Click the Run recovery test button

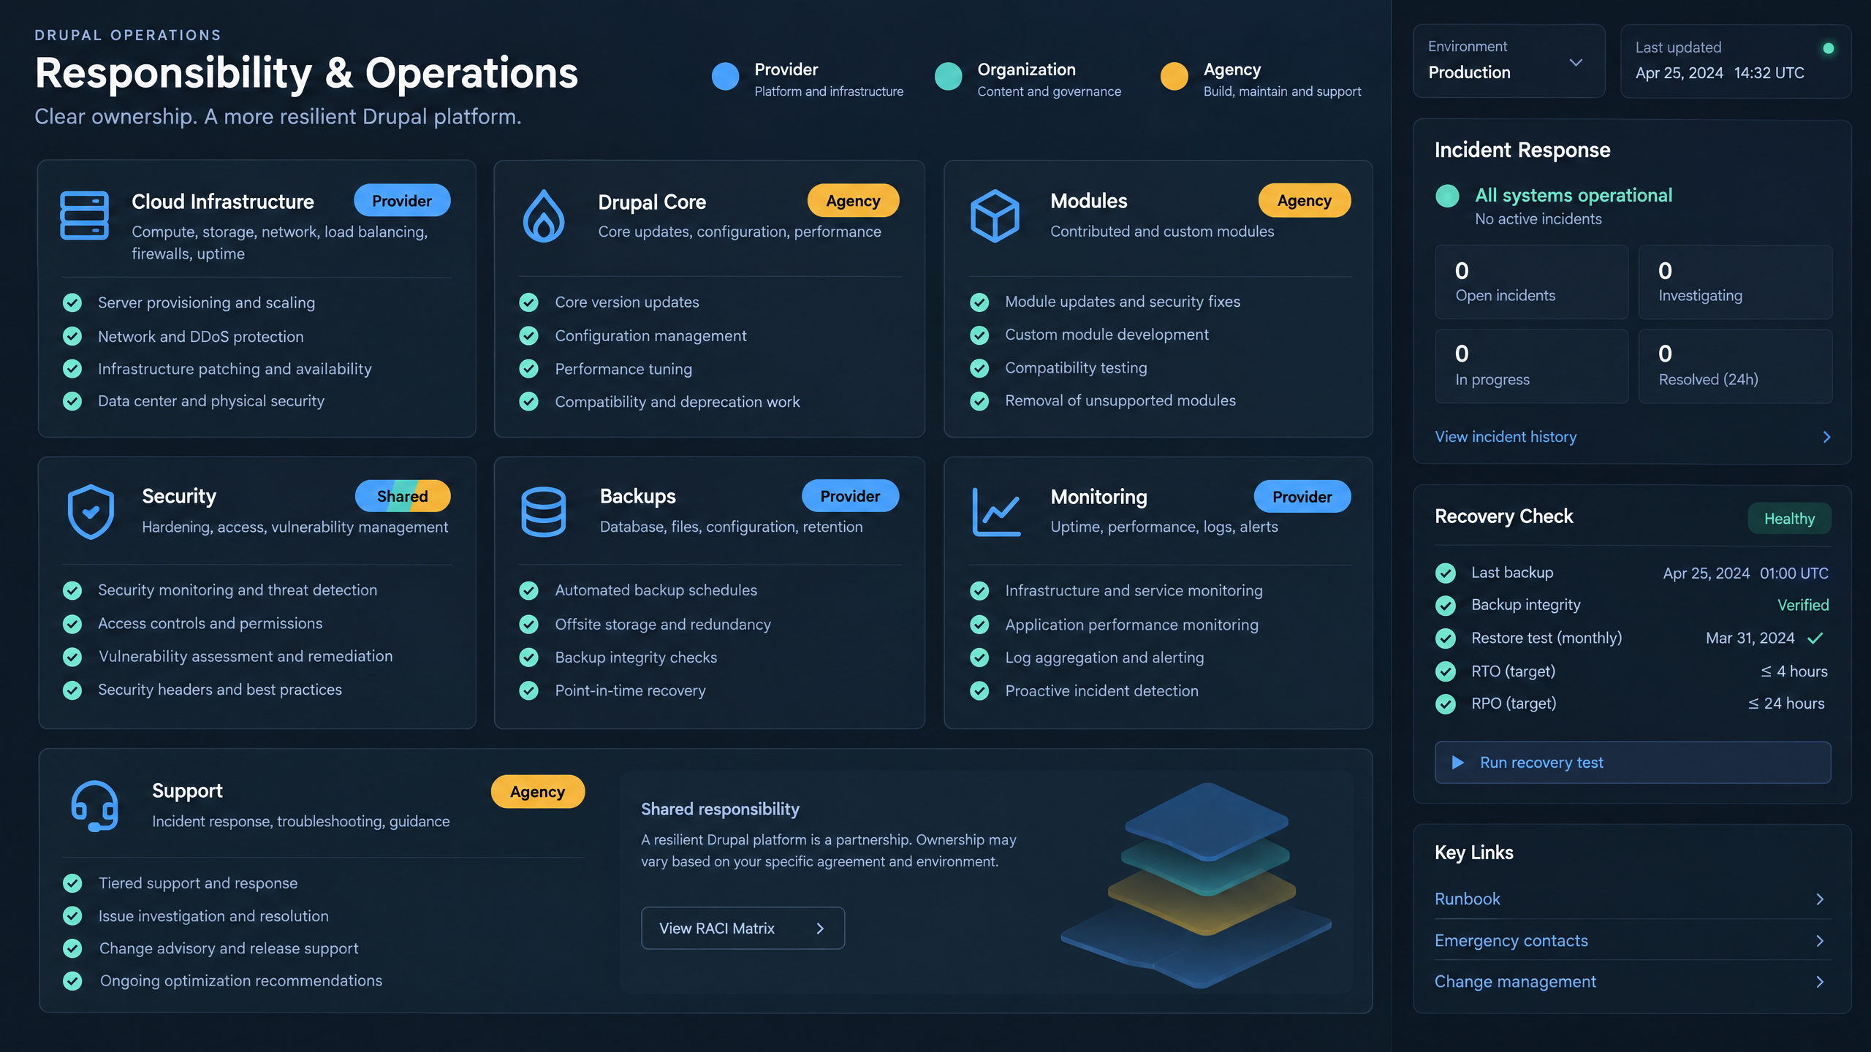(1633, 763)
